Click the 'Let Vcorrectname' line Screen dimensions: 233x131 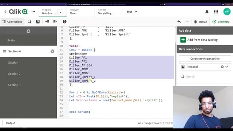pos(116,100)
